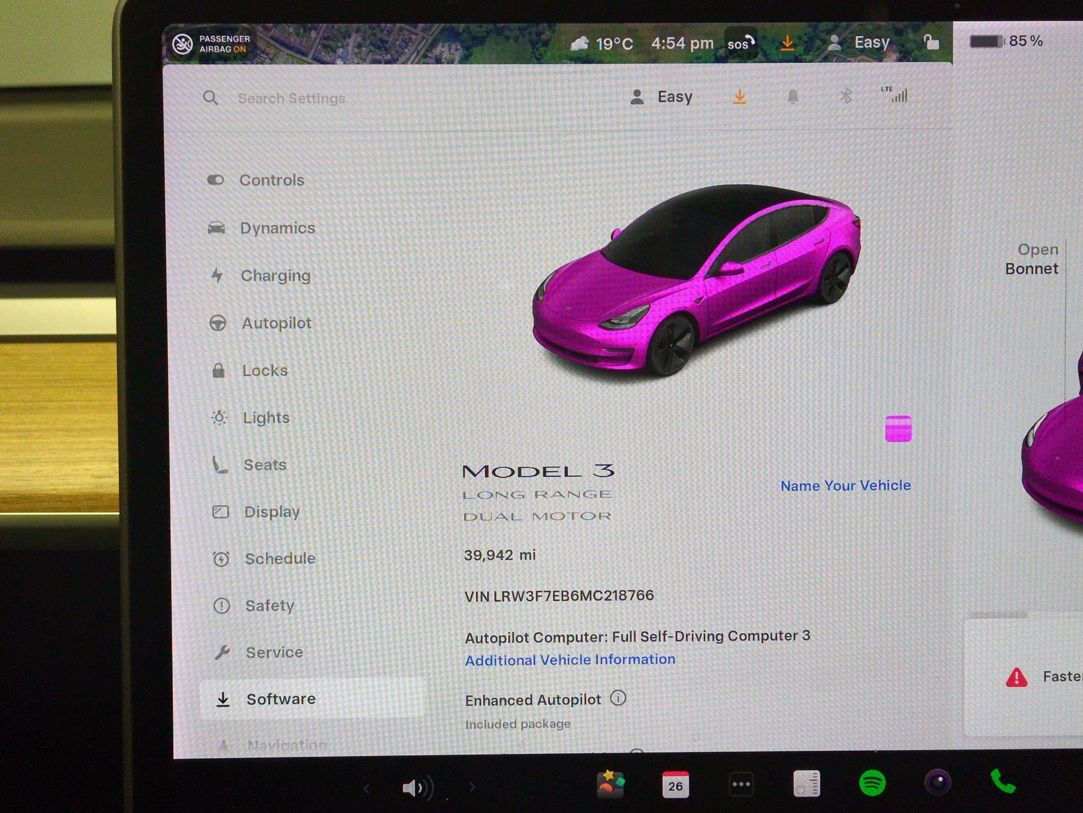
Task: Open the three-dots app launcher
Action: point(741,784)
